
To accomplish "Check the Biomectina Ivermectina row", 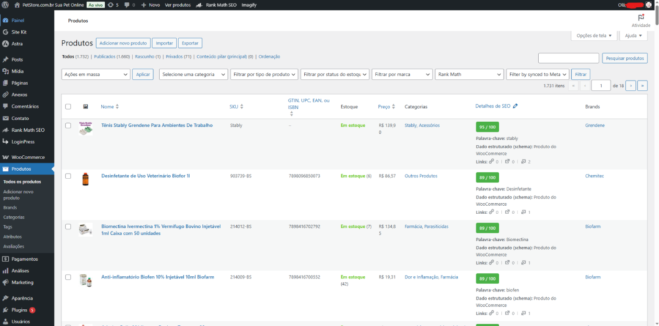I will pos(68,226).
